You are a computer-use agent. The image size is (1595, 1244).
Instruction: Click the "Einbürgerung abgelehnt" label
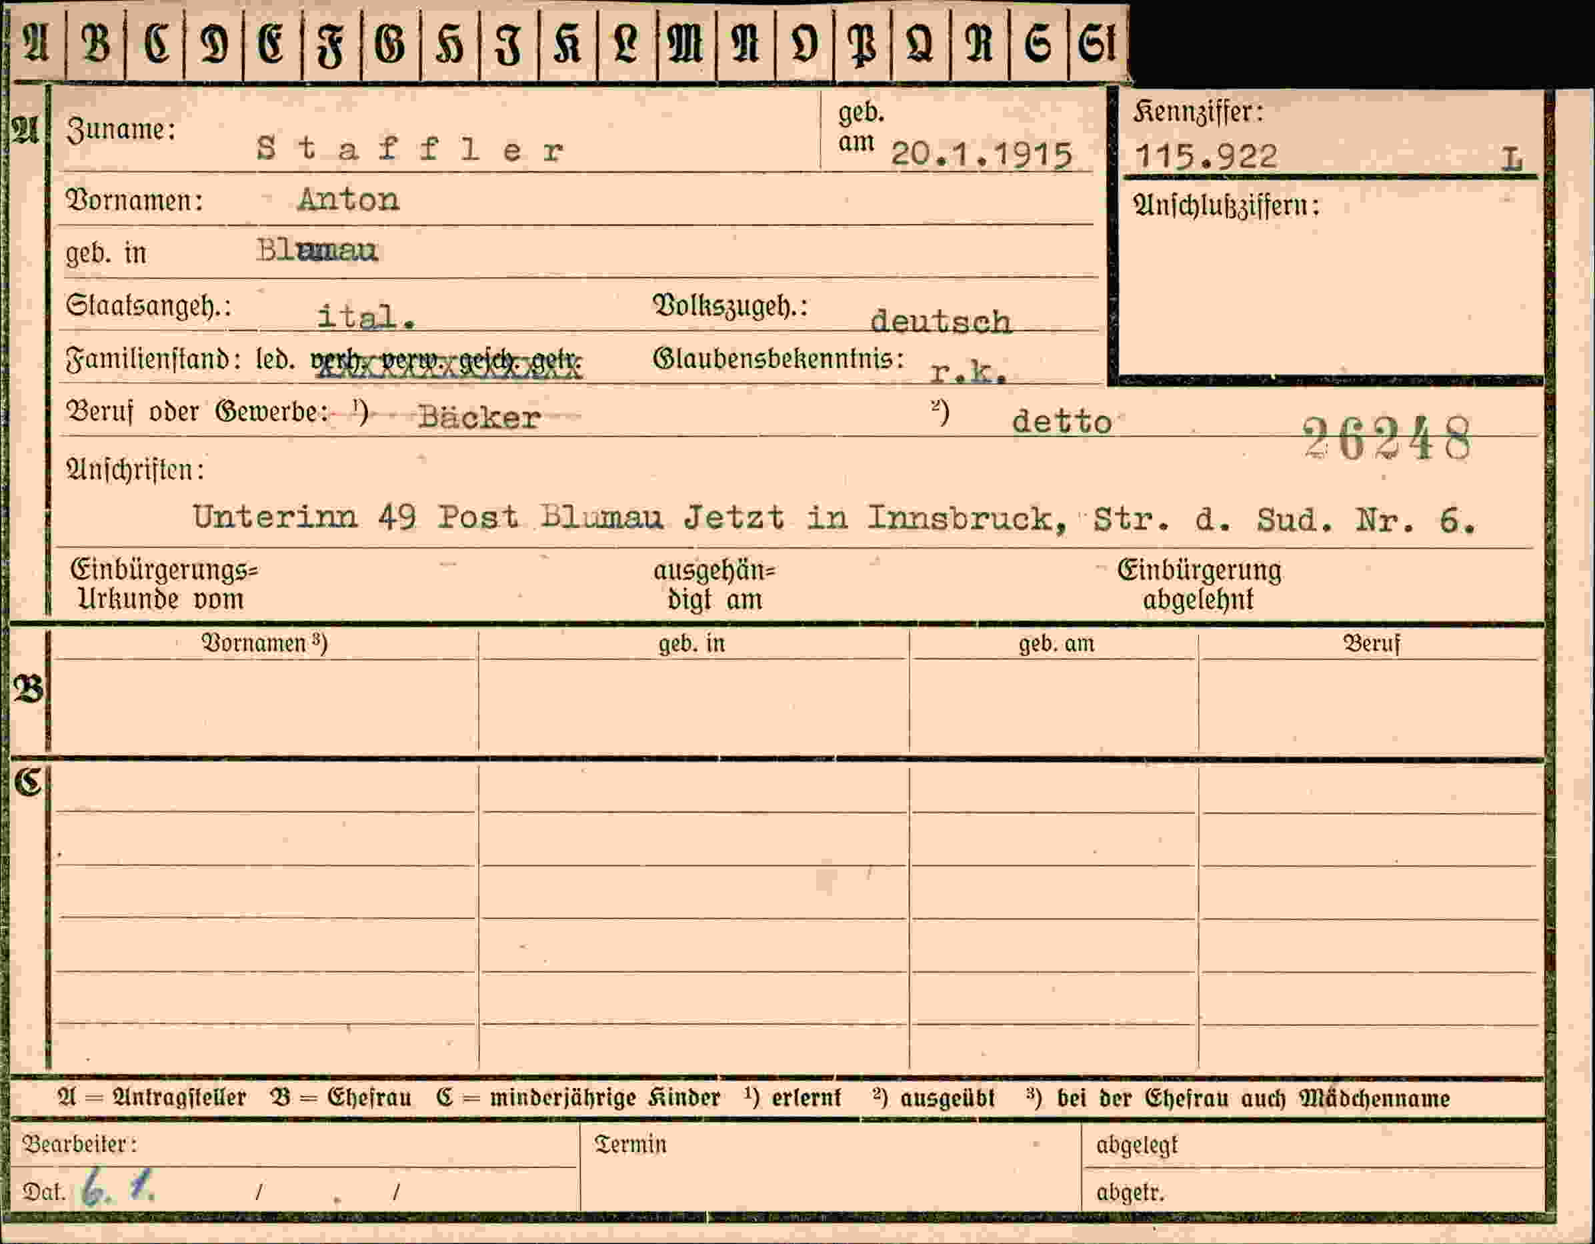pyautogui.click(x=1199, y=585)
